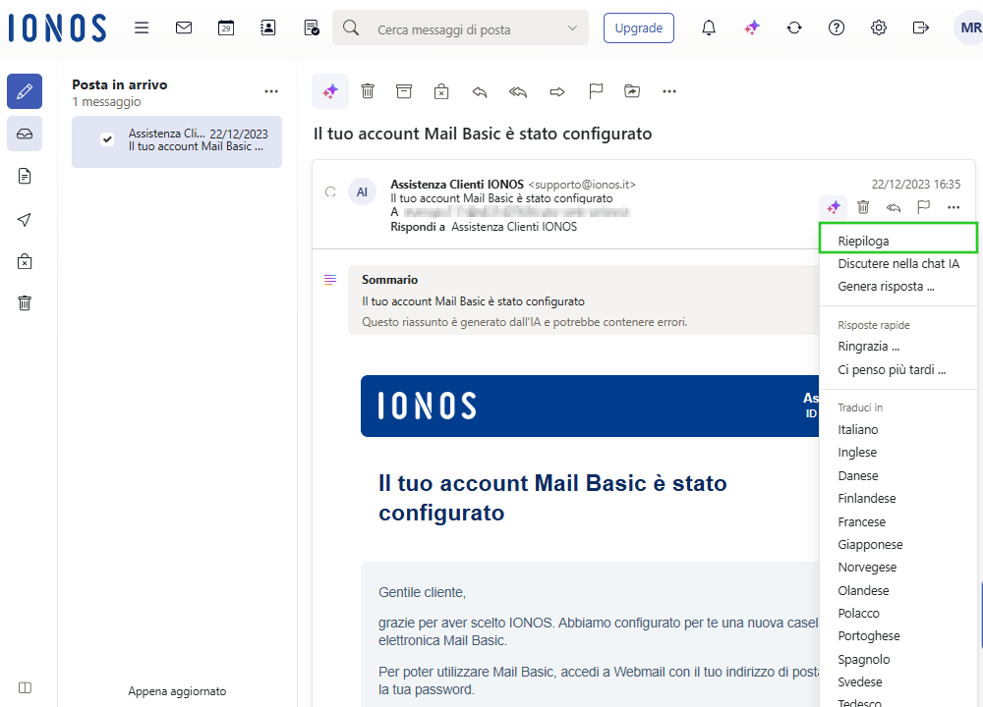
Task: Open settings gear icon
Action: [879, 27]
